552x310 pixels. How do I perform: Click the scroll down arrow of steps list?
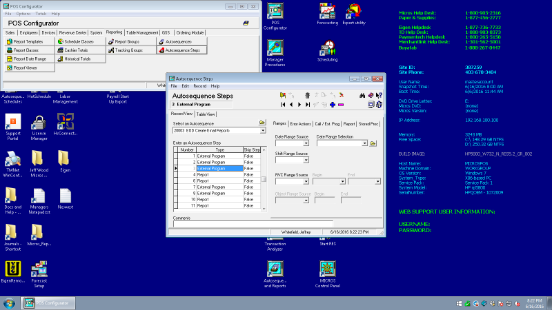(x=264, y=209)
